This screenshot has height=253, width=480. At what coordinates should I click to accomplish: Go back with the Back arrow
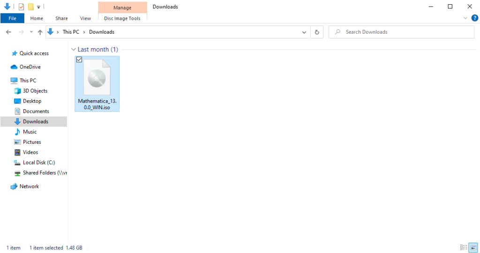click(x=8, y=32)
